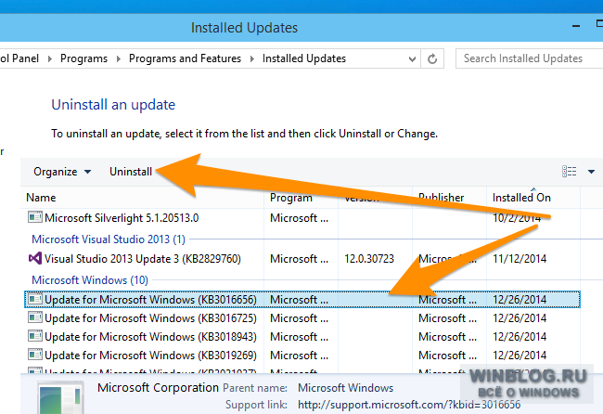Open the Organize dropdown menu
Screen dimensions: 603x414
pyautogui.click(x=62, y=172)
